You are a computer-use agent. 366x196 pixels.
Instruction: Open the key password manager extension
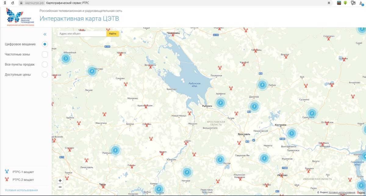pyautogui.click(x=353, y=3)
